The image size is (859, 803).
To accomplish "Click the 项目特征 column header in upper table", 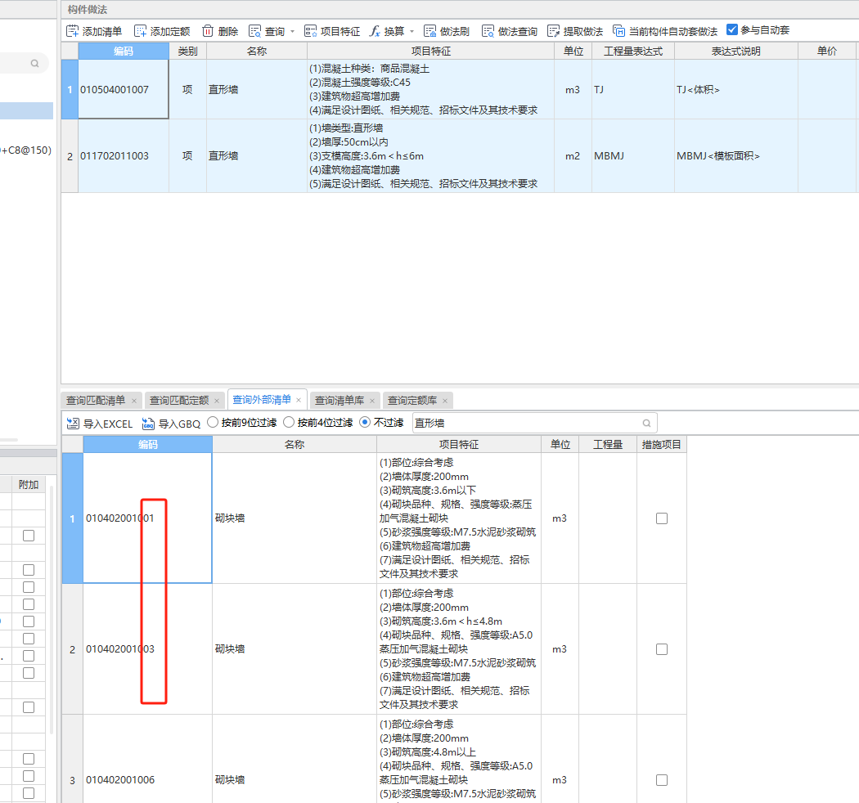I will pyautogui.click(x=430, y=51).
